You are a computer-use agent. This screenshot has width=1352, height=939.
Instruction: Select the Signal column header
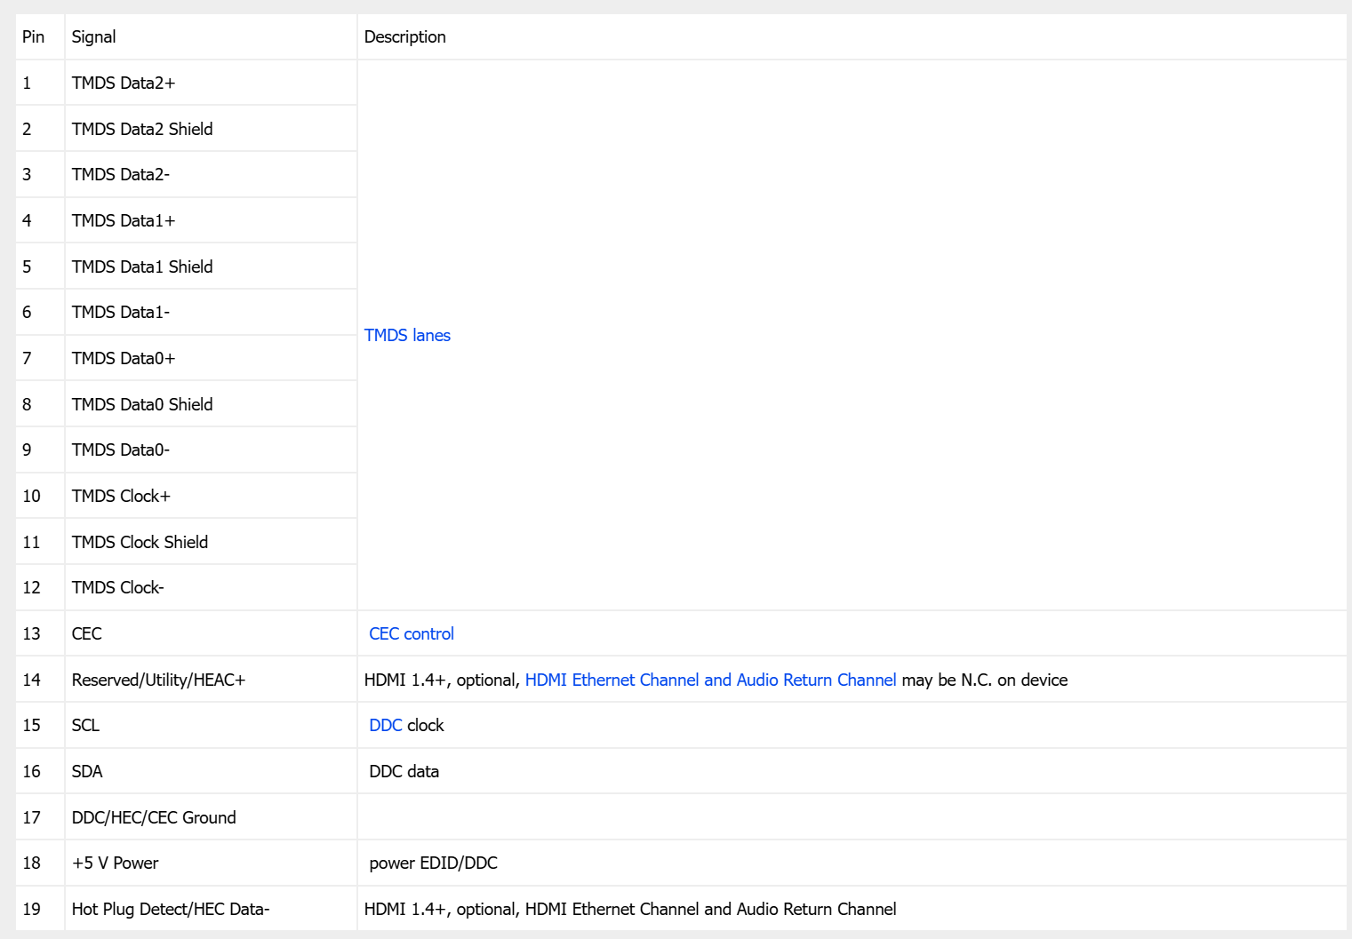pyautogui.click(x=93, y=36)
